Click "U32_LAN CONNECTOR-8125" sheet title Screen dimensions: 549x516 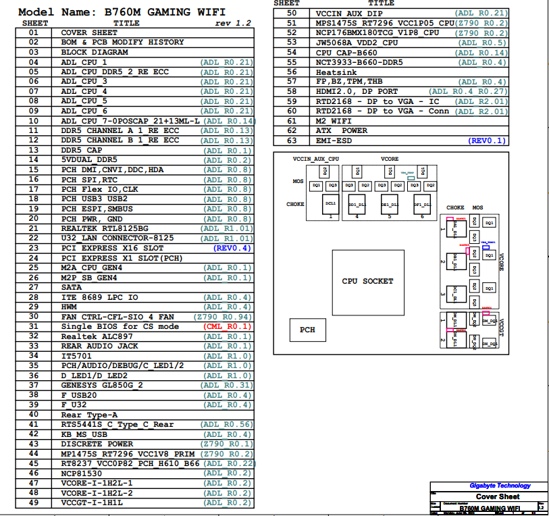point(117,238)
